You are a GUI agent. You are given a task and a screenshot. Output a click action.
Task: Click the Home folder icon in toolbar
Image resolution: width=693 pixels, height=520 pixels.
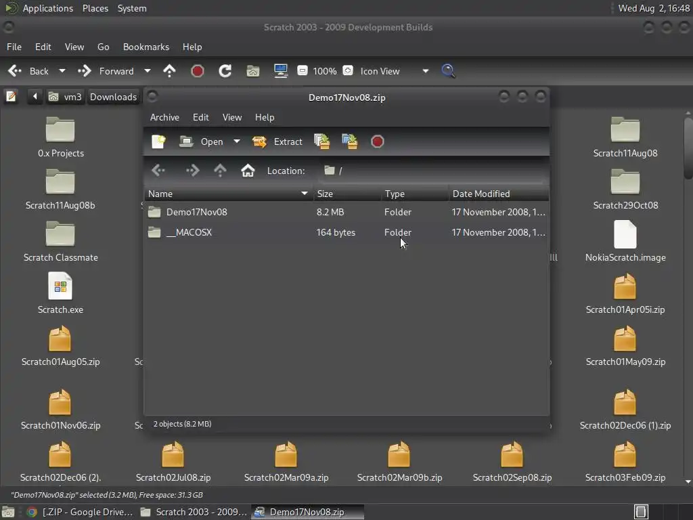(253, 71)
